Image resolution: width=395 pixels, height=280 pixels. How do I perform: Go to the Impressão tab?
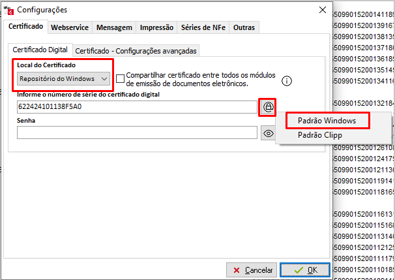pos(156,27)
